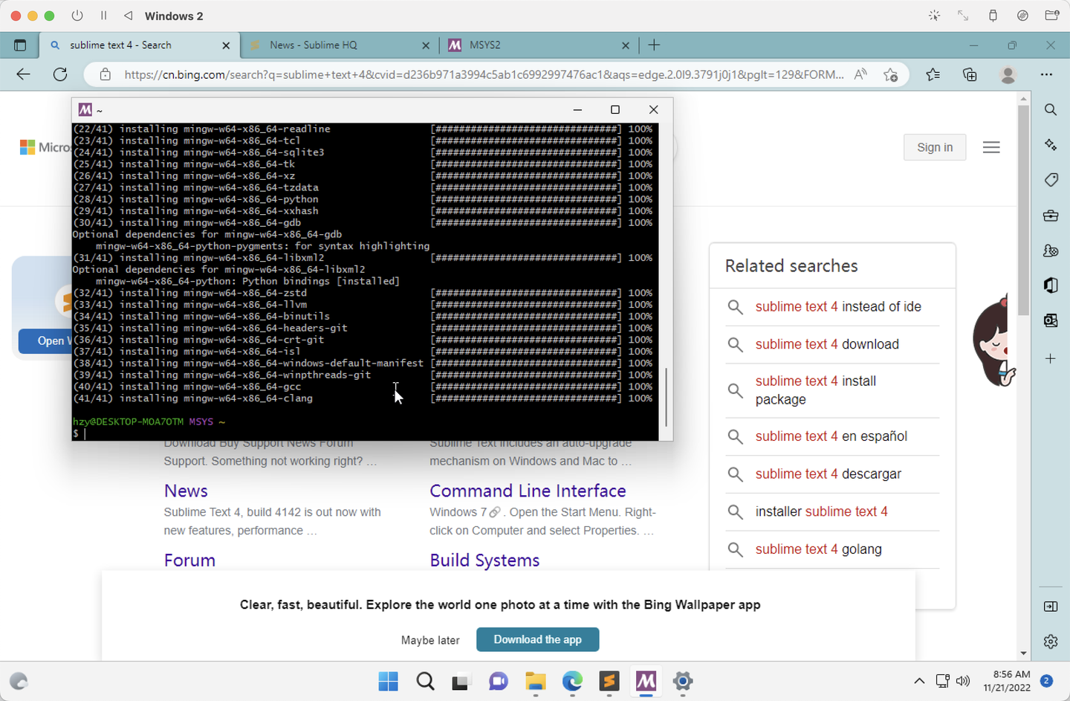This screenshot has height=701, width=1070.
Task: Open the Microsoft Office sidebar icon
Action: coord(1051,285)
